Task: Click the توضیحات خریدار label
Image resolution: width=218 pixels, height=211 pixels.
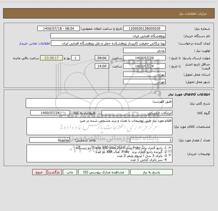Action: click(199, 154)
